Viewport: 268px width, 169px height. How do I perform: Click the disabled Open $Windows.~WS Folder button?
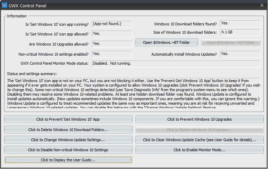(x=231, y=42)
